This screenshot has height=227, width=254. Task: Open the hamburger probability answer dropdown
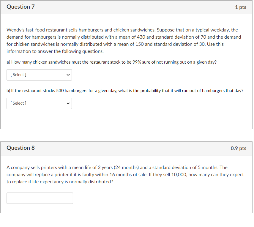39,103
